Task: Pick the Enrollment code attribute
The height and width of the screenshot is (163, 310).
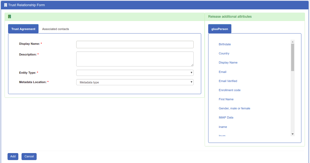Action: tap(229, 90)
